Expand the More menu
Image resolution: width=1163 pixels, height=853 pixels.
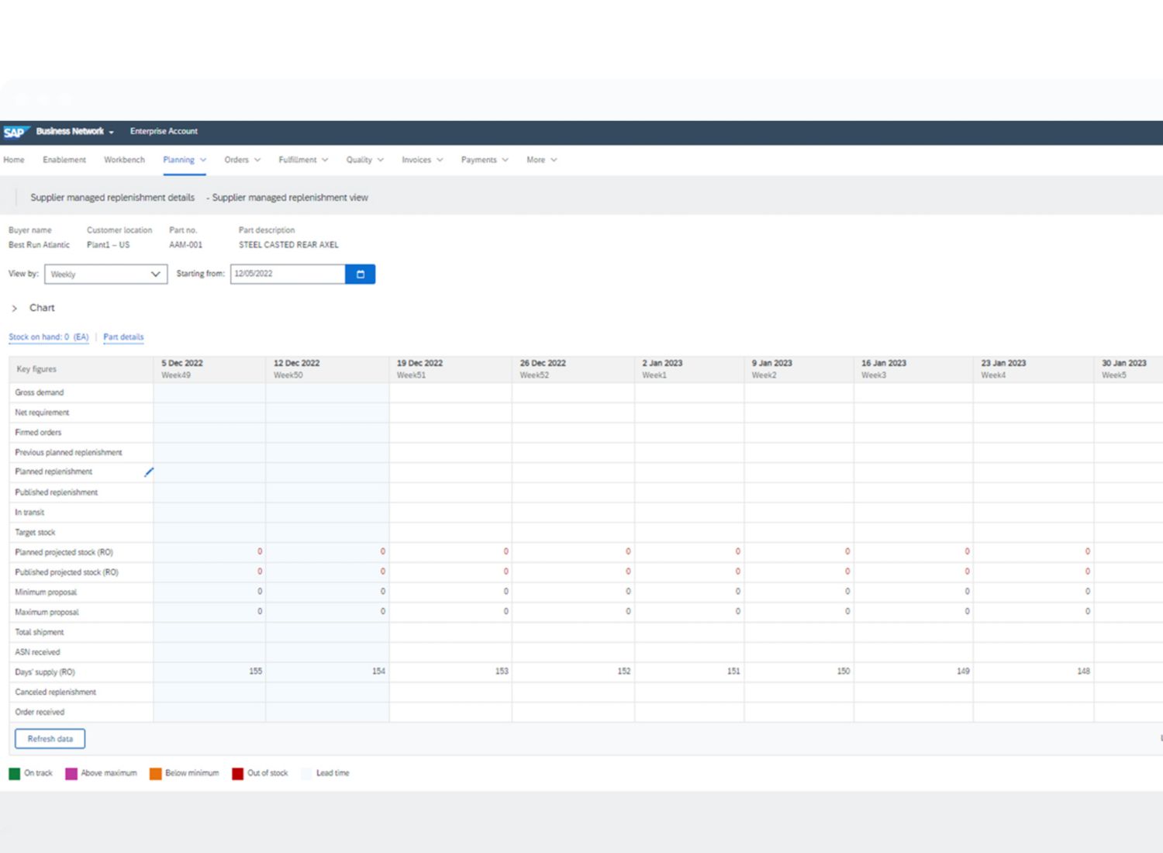click(541, 160)
